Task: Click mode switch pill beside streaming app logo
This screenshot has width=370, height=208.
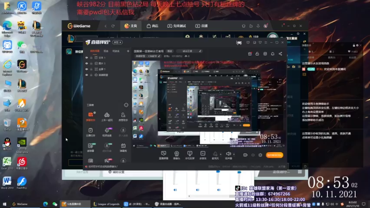Action: (117, 43)
